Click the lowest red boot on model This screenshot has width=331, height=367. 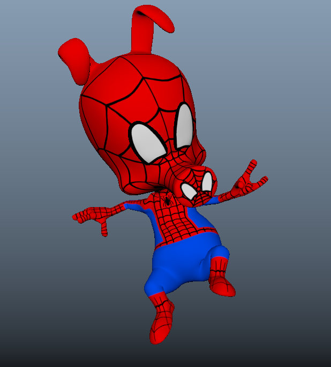(162, 318)
